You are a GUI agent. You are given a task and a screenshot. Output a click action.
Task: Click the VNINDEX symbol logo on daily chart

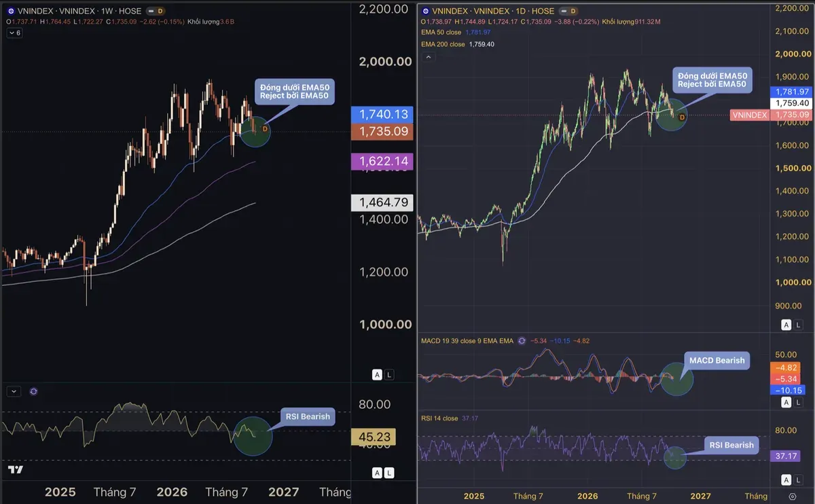[425, 12]
